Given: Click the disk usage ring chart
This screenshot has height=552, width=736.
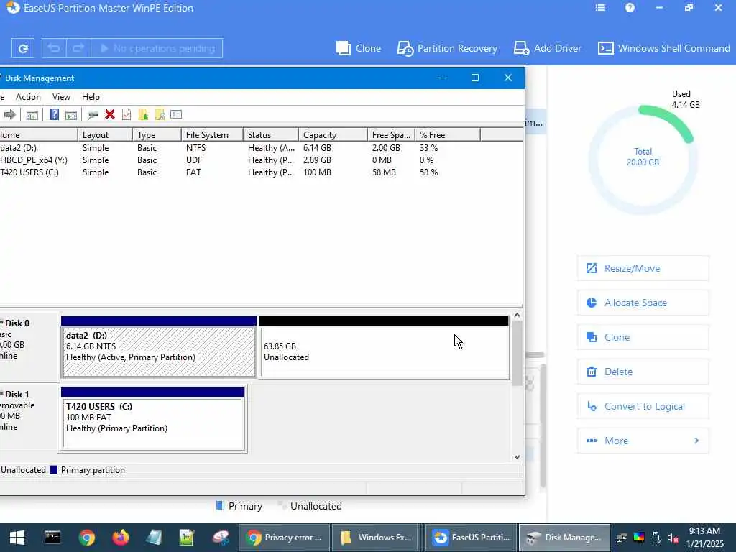Looking at the screenshot, I should click(643, 160).
